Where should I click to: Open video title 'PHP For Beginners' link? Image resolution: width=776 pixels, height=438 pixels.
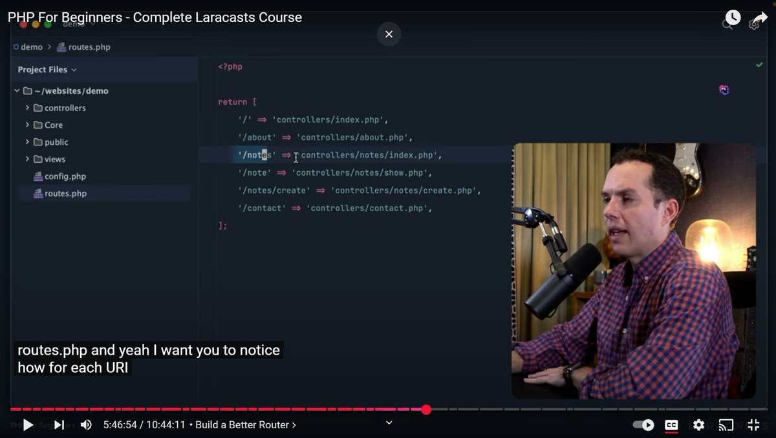[x=155, y=17]
